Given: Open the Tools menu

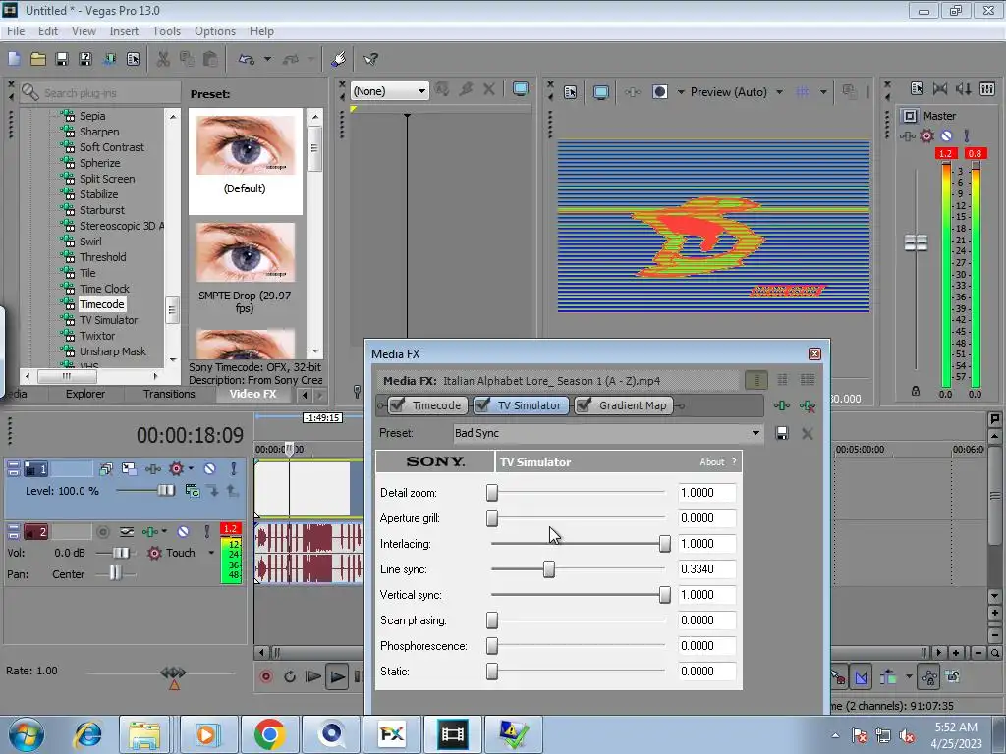Looking at the screenshot, I should pyautogui.click(x=166, y=30).
